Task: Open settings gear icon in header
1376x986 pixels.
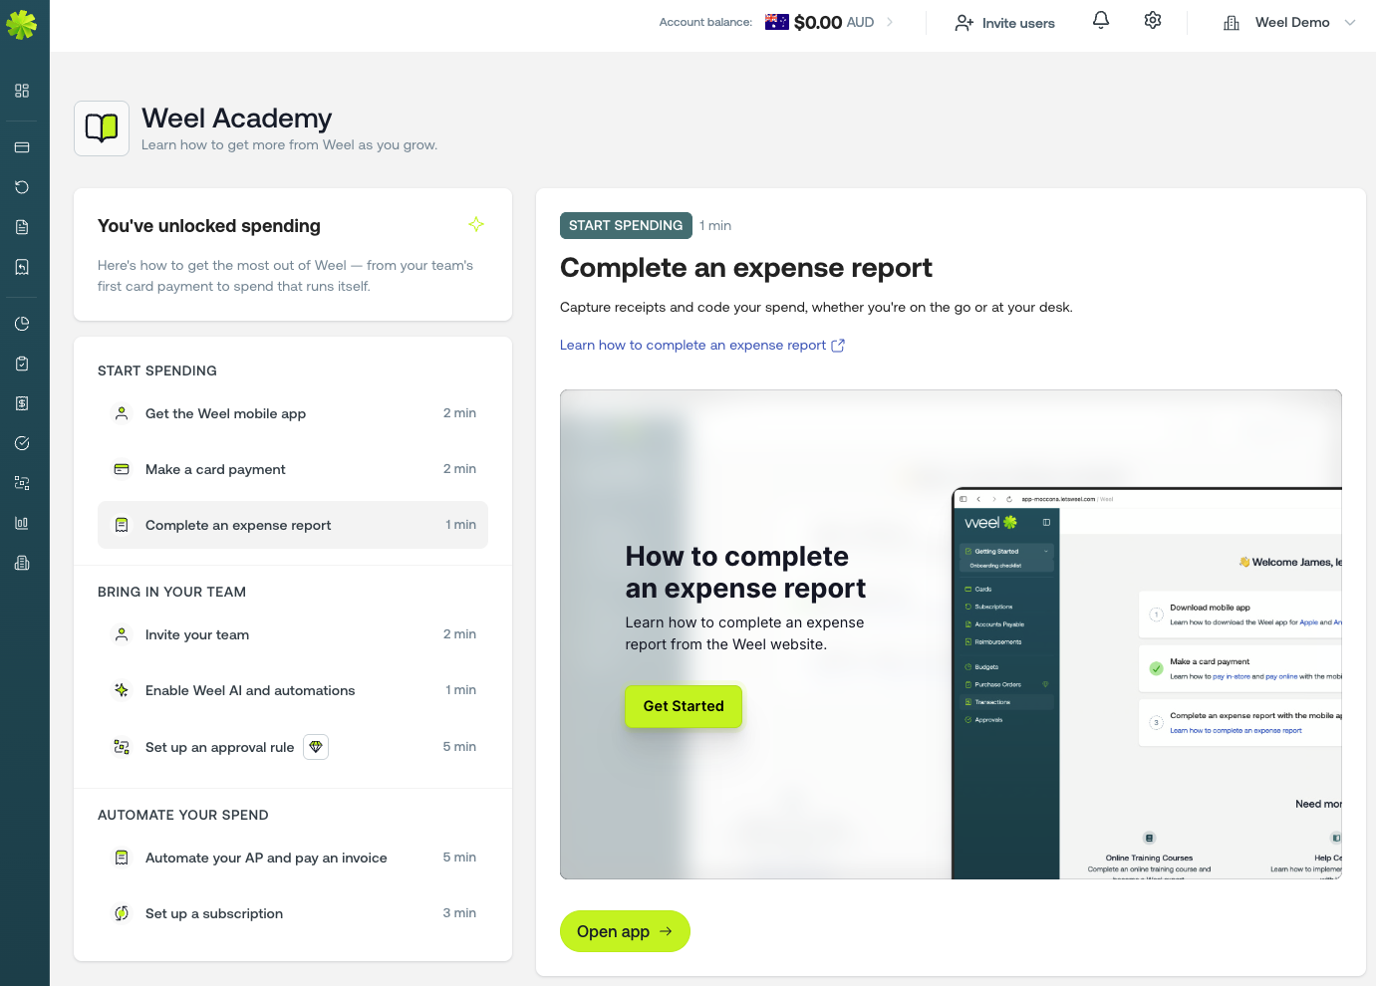Action: pos(1153,21)
